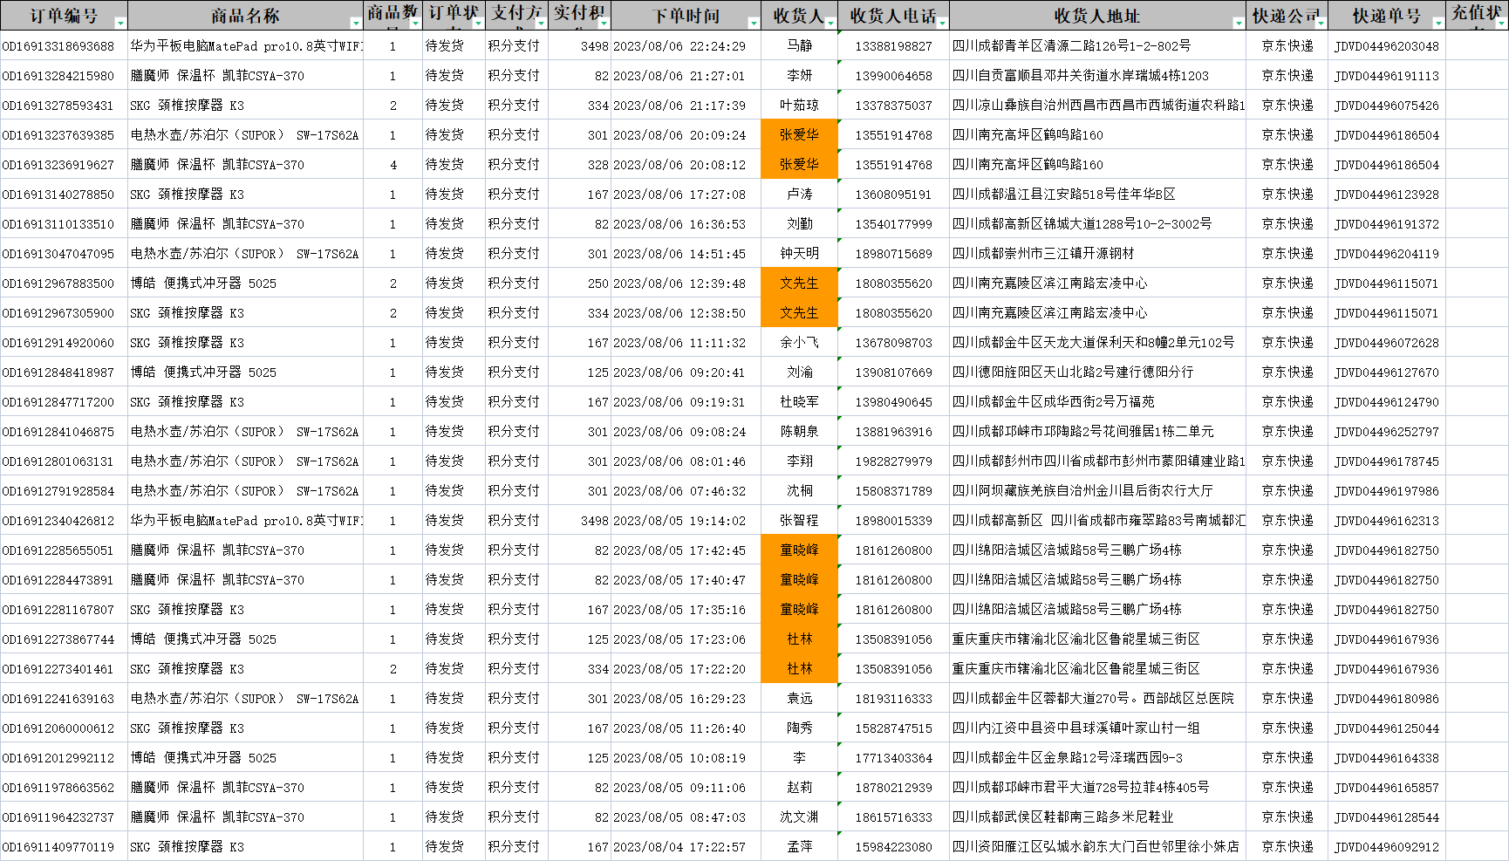Click address 四川成都崇州市三江镇开源钢材
1509x861 pixels.
[x=1043, y=254]
